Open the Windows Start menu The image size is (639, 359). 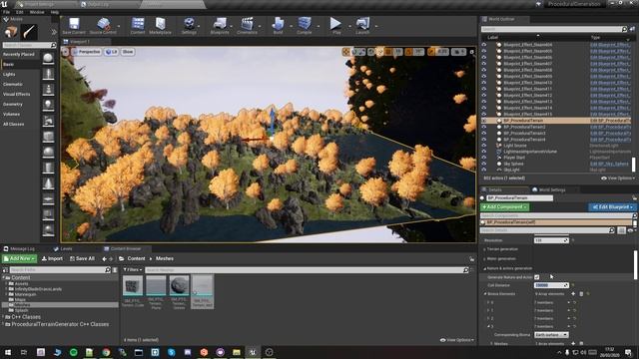pos(7,352)
